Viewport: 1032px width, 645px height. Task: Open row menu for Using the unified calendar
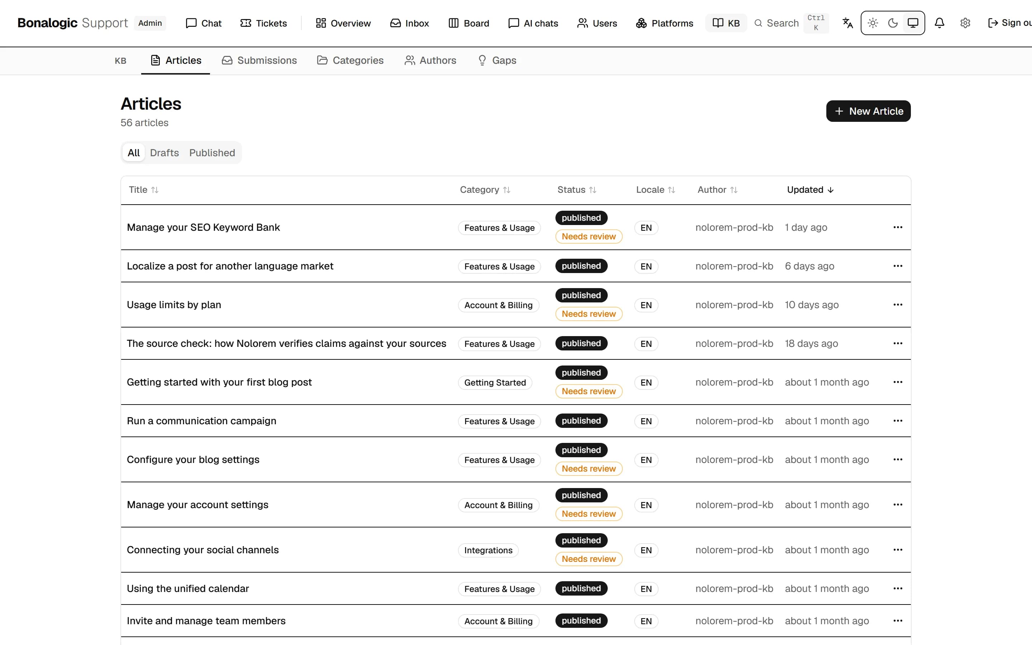pyautogui.click(x=898, y=589)
